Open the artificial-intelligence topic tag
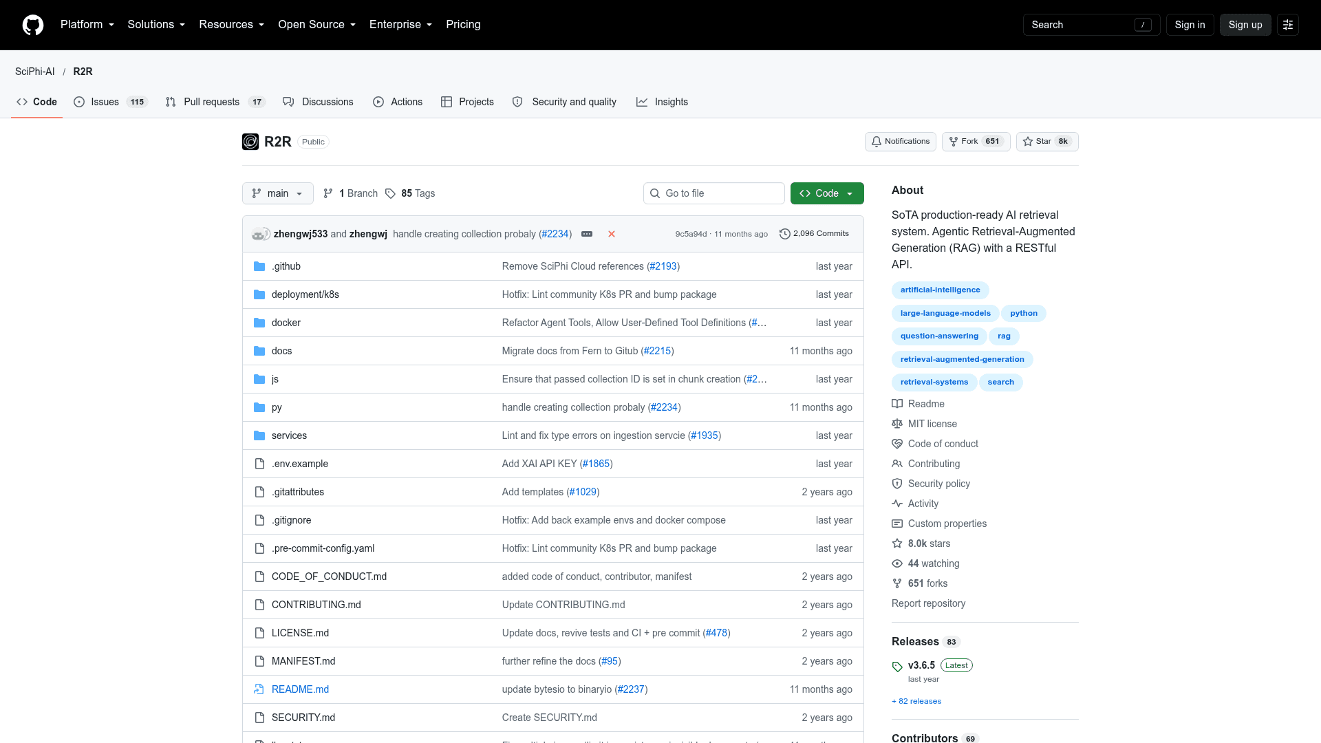The width and height of the screenshot is (1321, 743). click(940, 290)
